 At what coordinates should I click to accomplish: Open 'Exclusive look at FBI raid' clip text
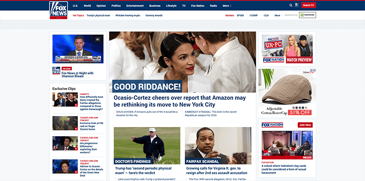coord(91,126)
